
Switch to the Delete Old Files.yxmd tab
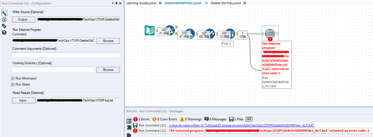click(226, 3)
